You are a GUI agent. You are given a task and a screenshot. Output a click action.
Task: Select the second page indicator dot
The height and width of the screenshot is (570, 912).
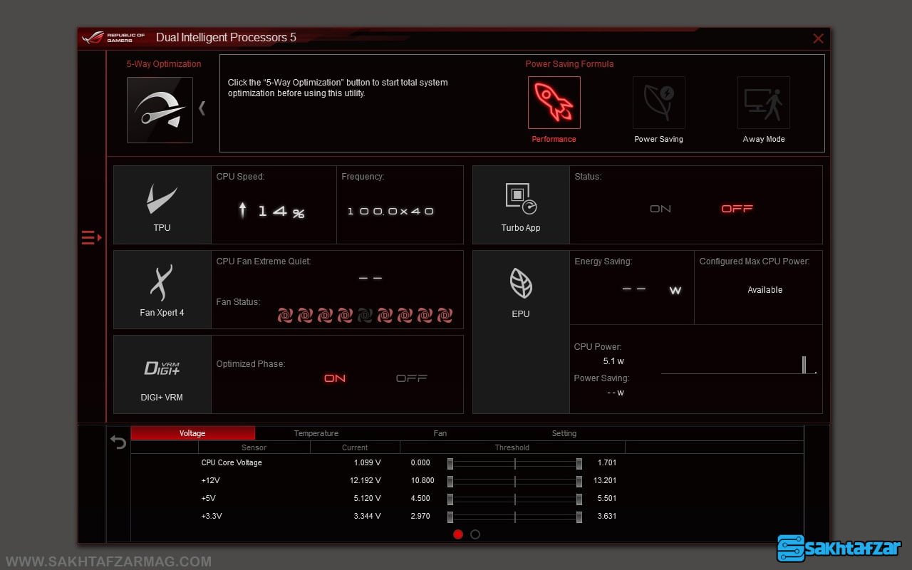(475, 534)
